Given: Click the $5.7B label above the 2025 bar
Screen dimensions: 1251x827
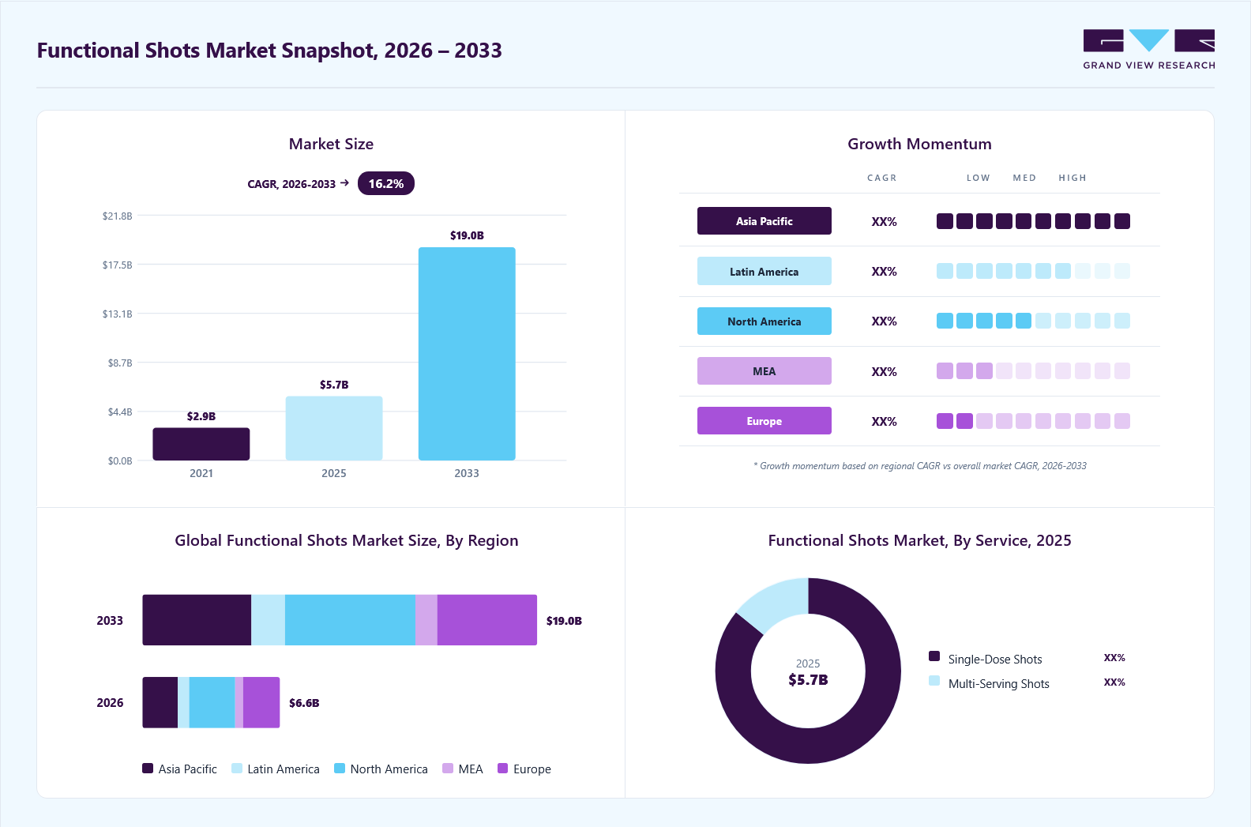Looking at the screenshot, I should click(334, 385).
